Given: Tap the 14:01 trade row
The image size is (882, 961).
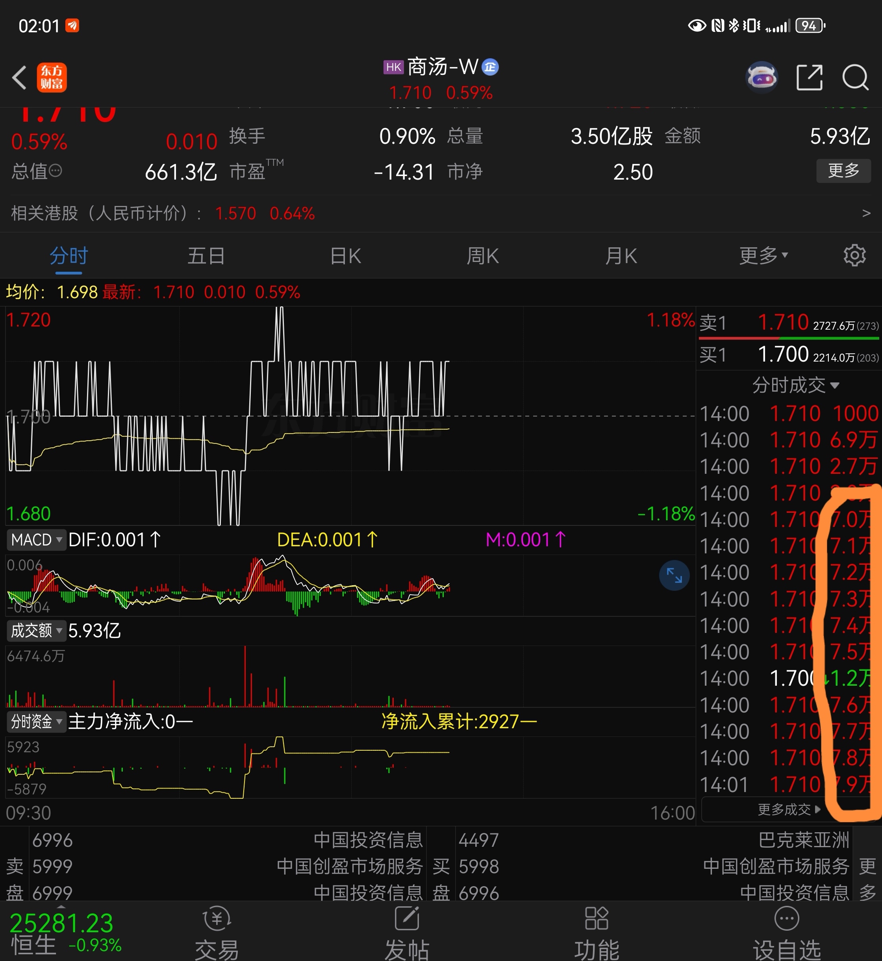Looking at the screenshot, I should [788, 785].
